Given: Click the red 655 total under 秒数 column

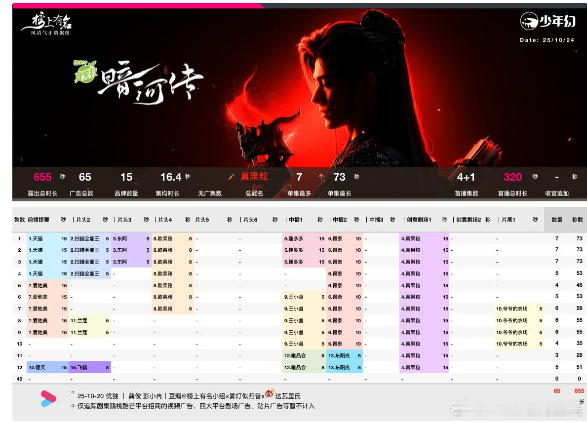Looking at the screenshot, I should (x=579, y=390).
